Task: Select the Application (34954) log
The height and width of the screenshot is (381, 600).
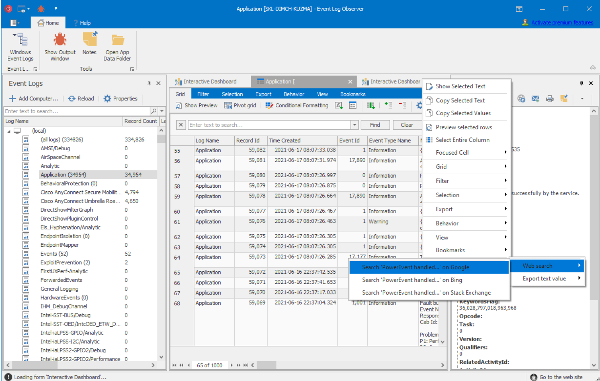Action: [62, 174]
